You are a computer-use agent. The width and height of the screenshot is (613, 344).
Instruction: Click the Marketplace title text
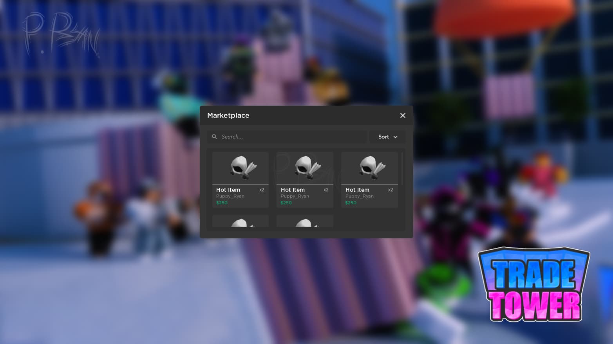coord(228,115)
